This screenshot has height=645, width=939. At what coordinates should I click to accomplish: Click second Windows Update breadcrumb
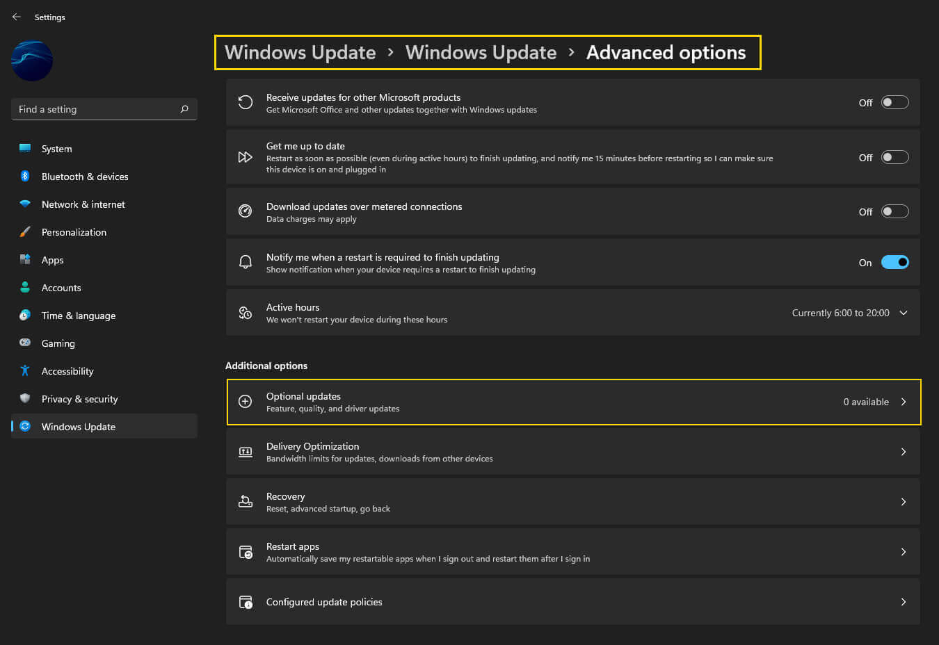click(x=481, y=52)
